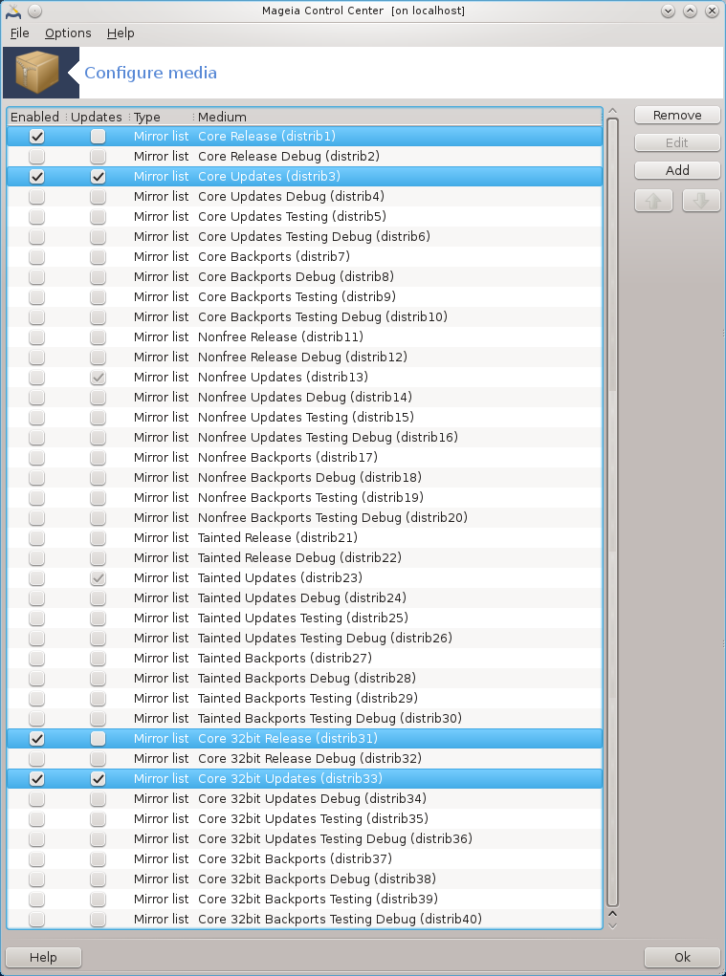The image size is (726, 976).
Task: Select row Core 32bit Backports (distrib37)
Action: [304, 859]
